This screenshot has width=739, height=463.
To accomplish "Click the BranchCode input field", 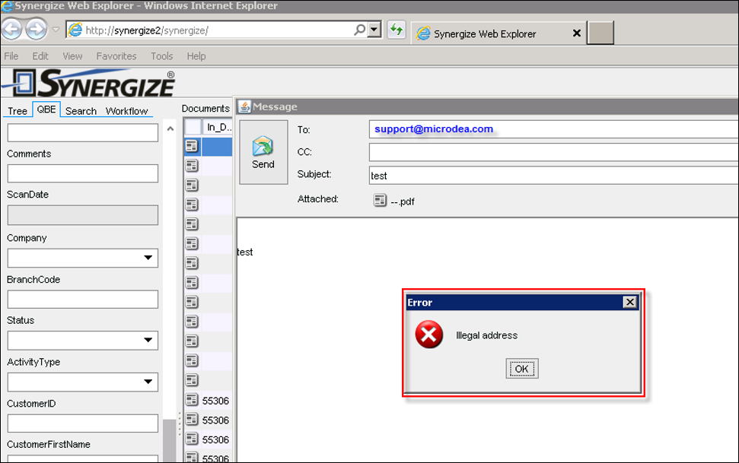I will pos(82,299).
